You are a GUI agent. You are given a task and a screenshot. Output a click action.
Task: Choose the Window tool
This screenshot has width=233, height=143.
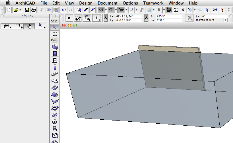[55, 60]
